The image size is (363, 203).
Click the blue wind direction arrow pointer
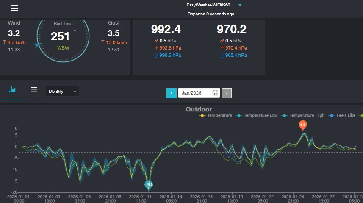point(38,44)
